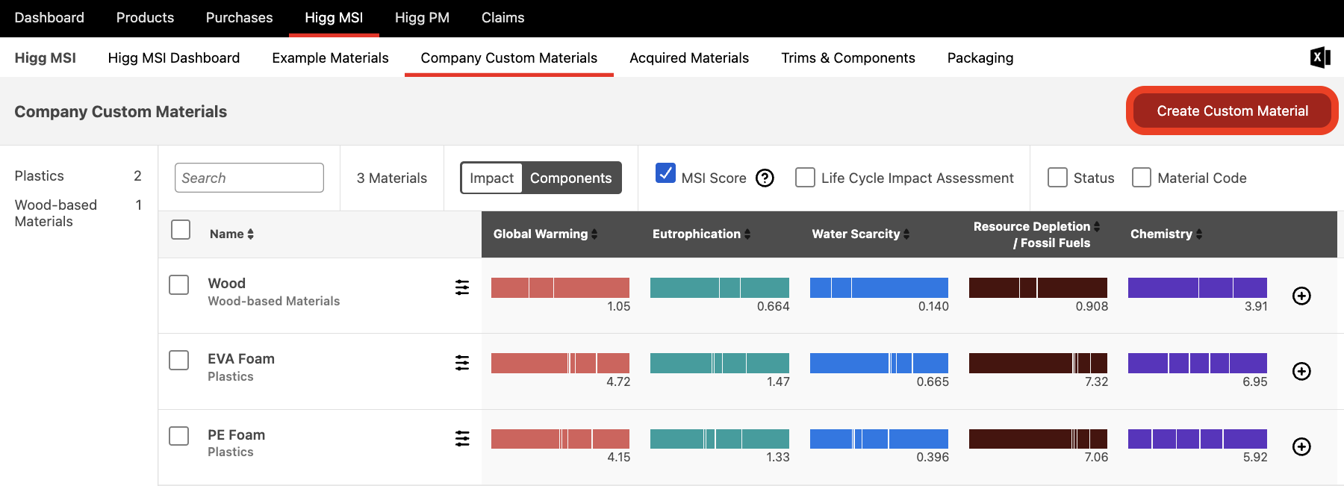Viewport: 1344px width, 486px height.
Task: Click the Company Custom Materials heading
Action: [121, 111]
